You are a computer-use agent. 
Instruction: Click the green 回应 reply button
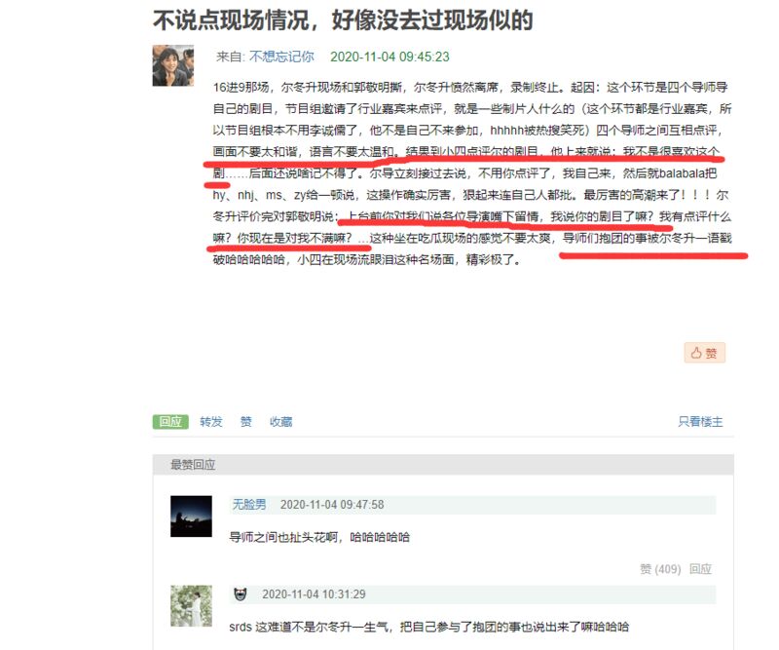click(x=170, y=422)
